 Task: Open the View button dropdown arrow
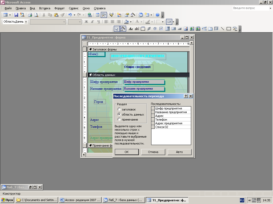(x=10, y=15)
